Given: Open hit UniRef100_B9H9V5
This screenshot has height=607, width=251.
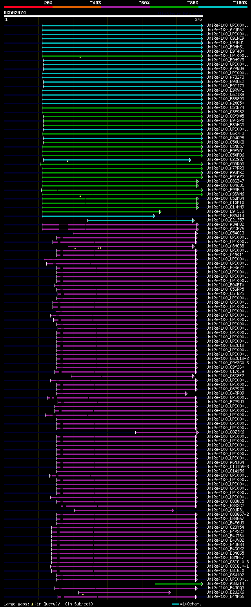Looking at the screenshot, I should [225, 60].
